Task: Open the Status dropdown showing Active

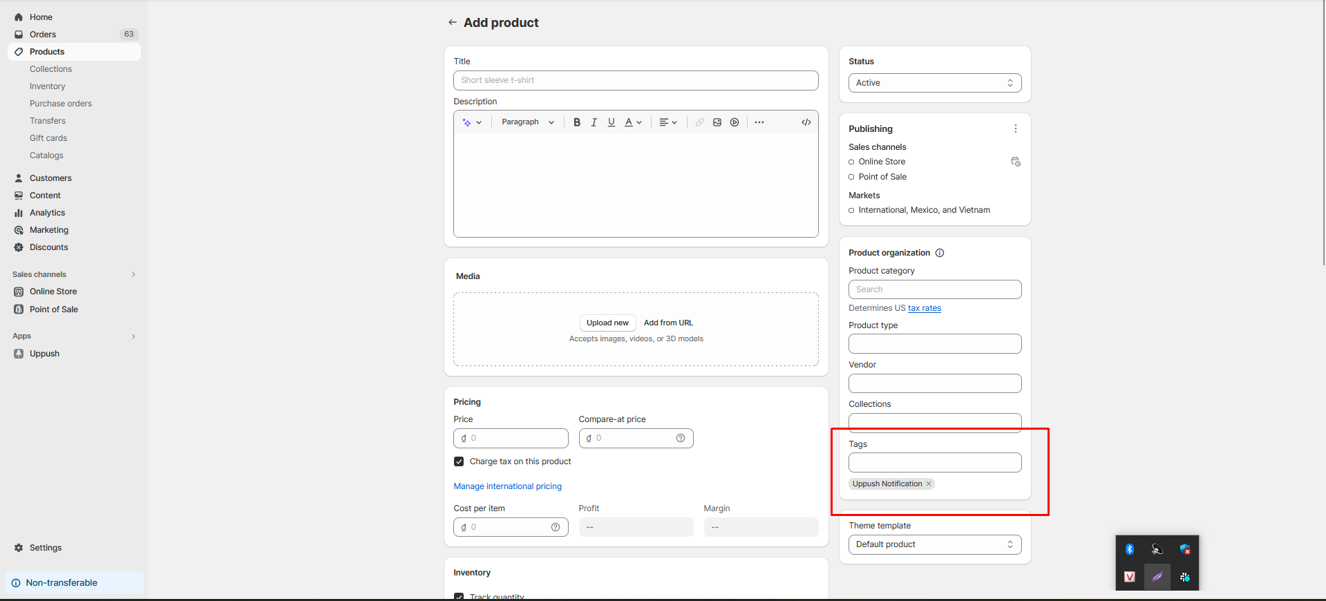Action: click(x=934, y=83)
